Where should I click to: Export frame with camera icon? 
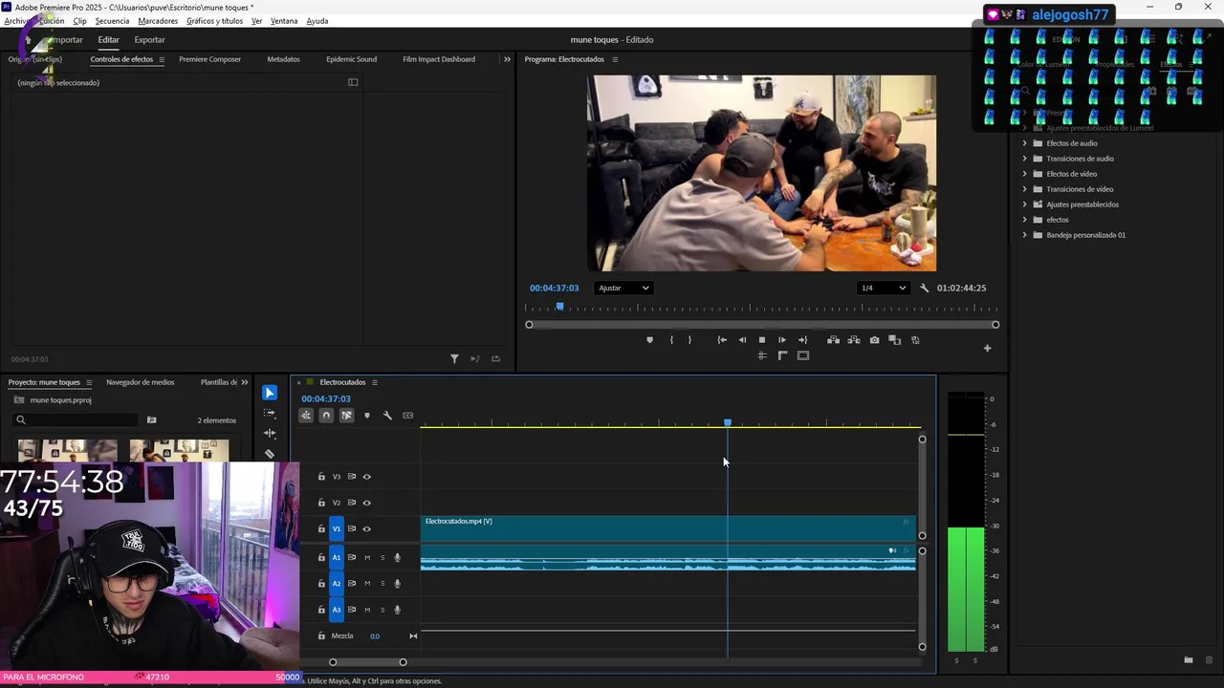point(874,340)
